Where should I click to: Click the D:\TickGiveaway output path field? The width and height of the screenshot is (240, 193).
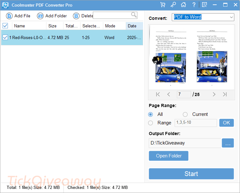(x=185, y=143)
